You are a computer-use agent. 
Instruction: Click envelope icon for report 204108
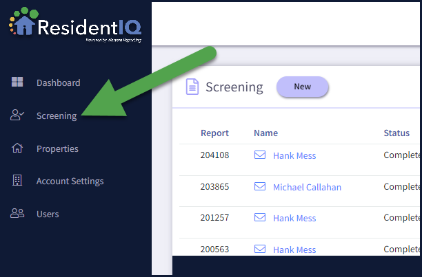tap(260, 155)
